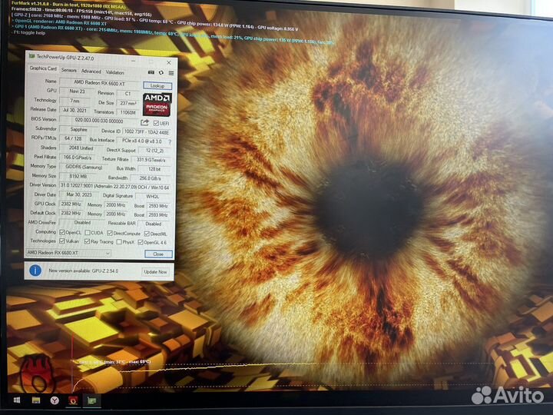Open the GPU-Z screenshot camera icon
This screenshot has width=553, height=415.
(151, 72)
